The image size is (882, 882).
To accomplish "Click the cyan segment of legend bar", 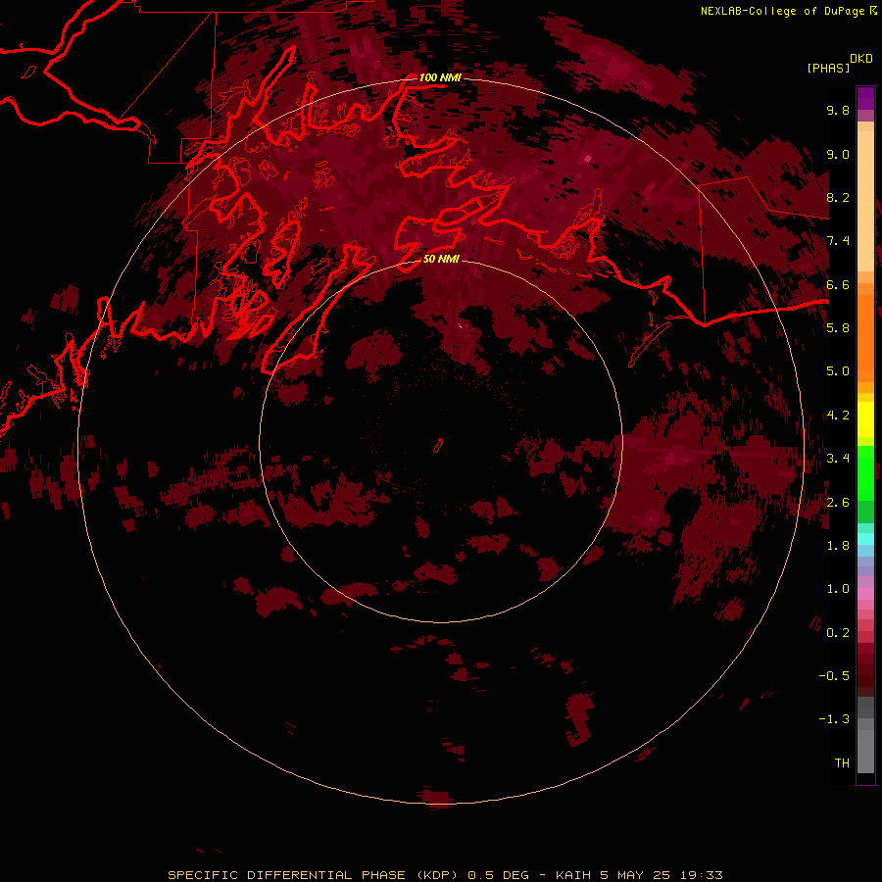I will tap(865, 539).
